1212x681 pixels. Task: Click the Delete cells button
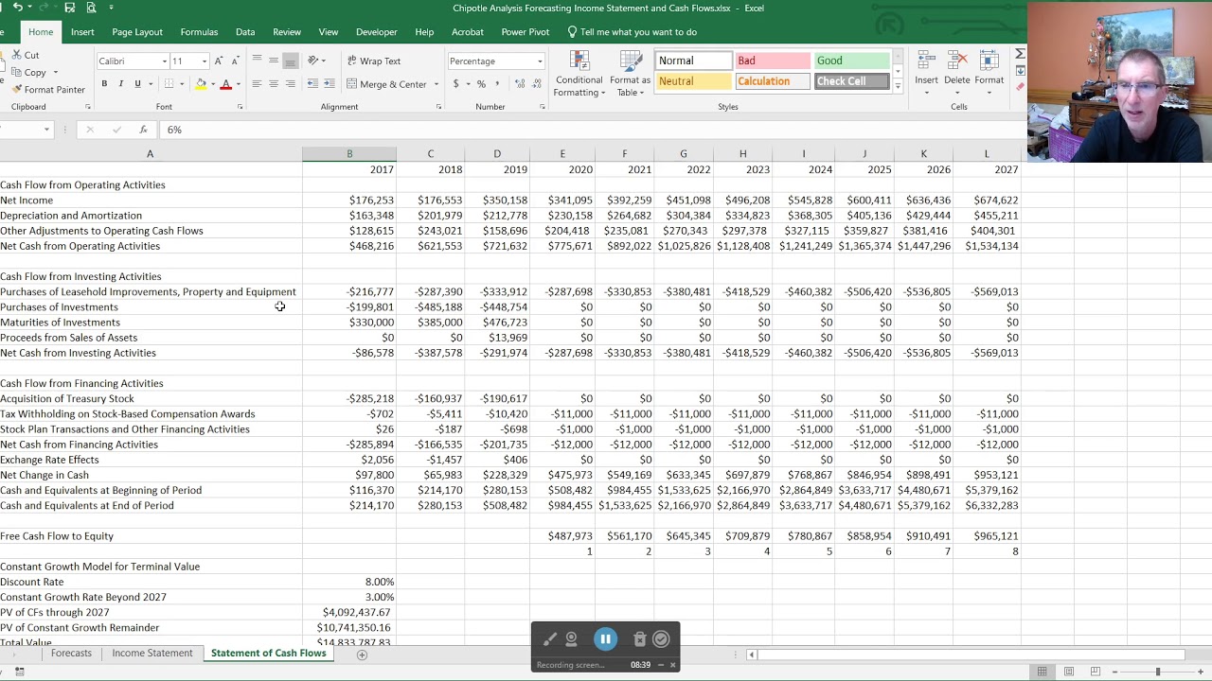point(957,72)
